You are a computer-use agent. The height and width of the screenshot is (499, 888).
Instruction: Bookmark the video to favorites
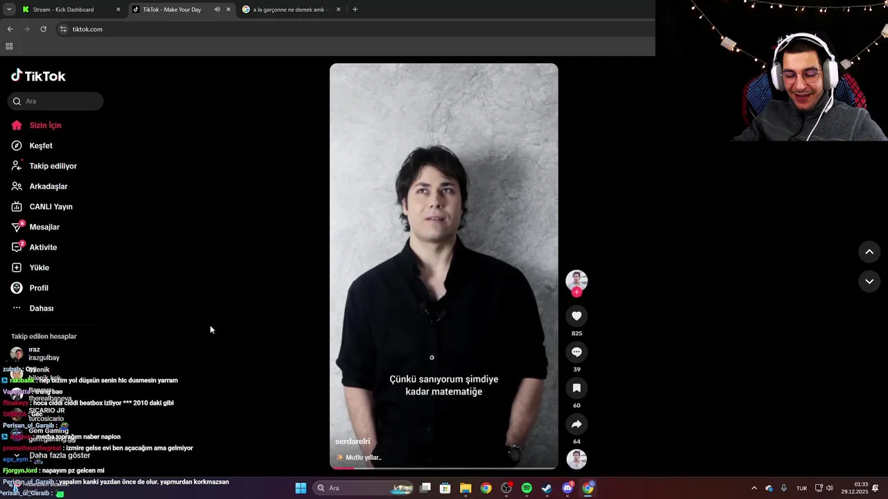pos(577,388)
